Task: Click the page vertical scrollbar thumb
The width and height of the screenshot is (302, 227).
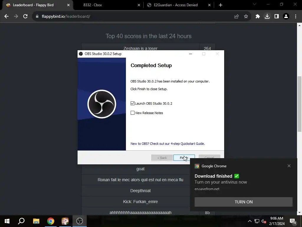Action: (x=299, y=104)
